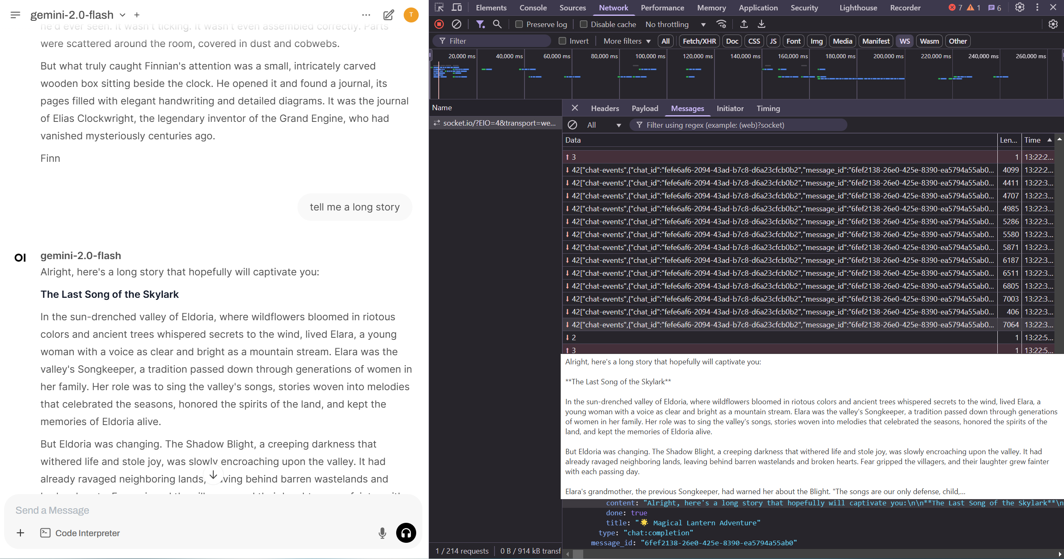This screenshot has height=559, width=1064.
Task: Open the orange user avatar menu
Action: click(x=411, y=15)
